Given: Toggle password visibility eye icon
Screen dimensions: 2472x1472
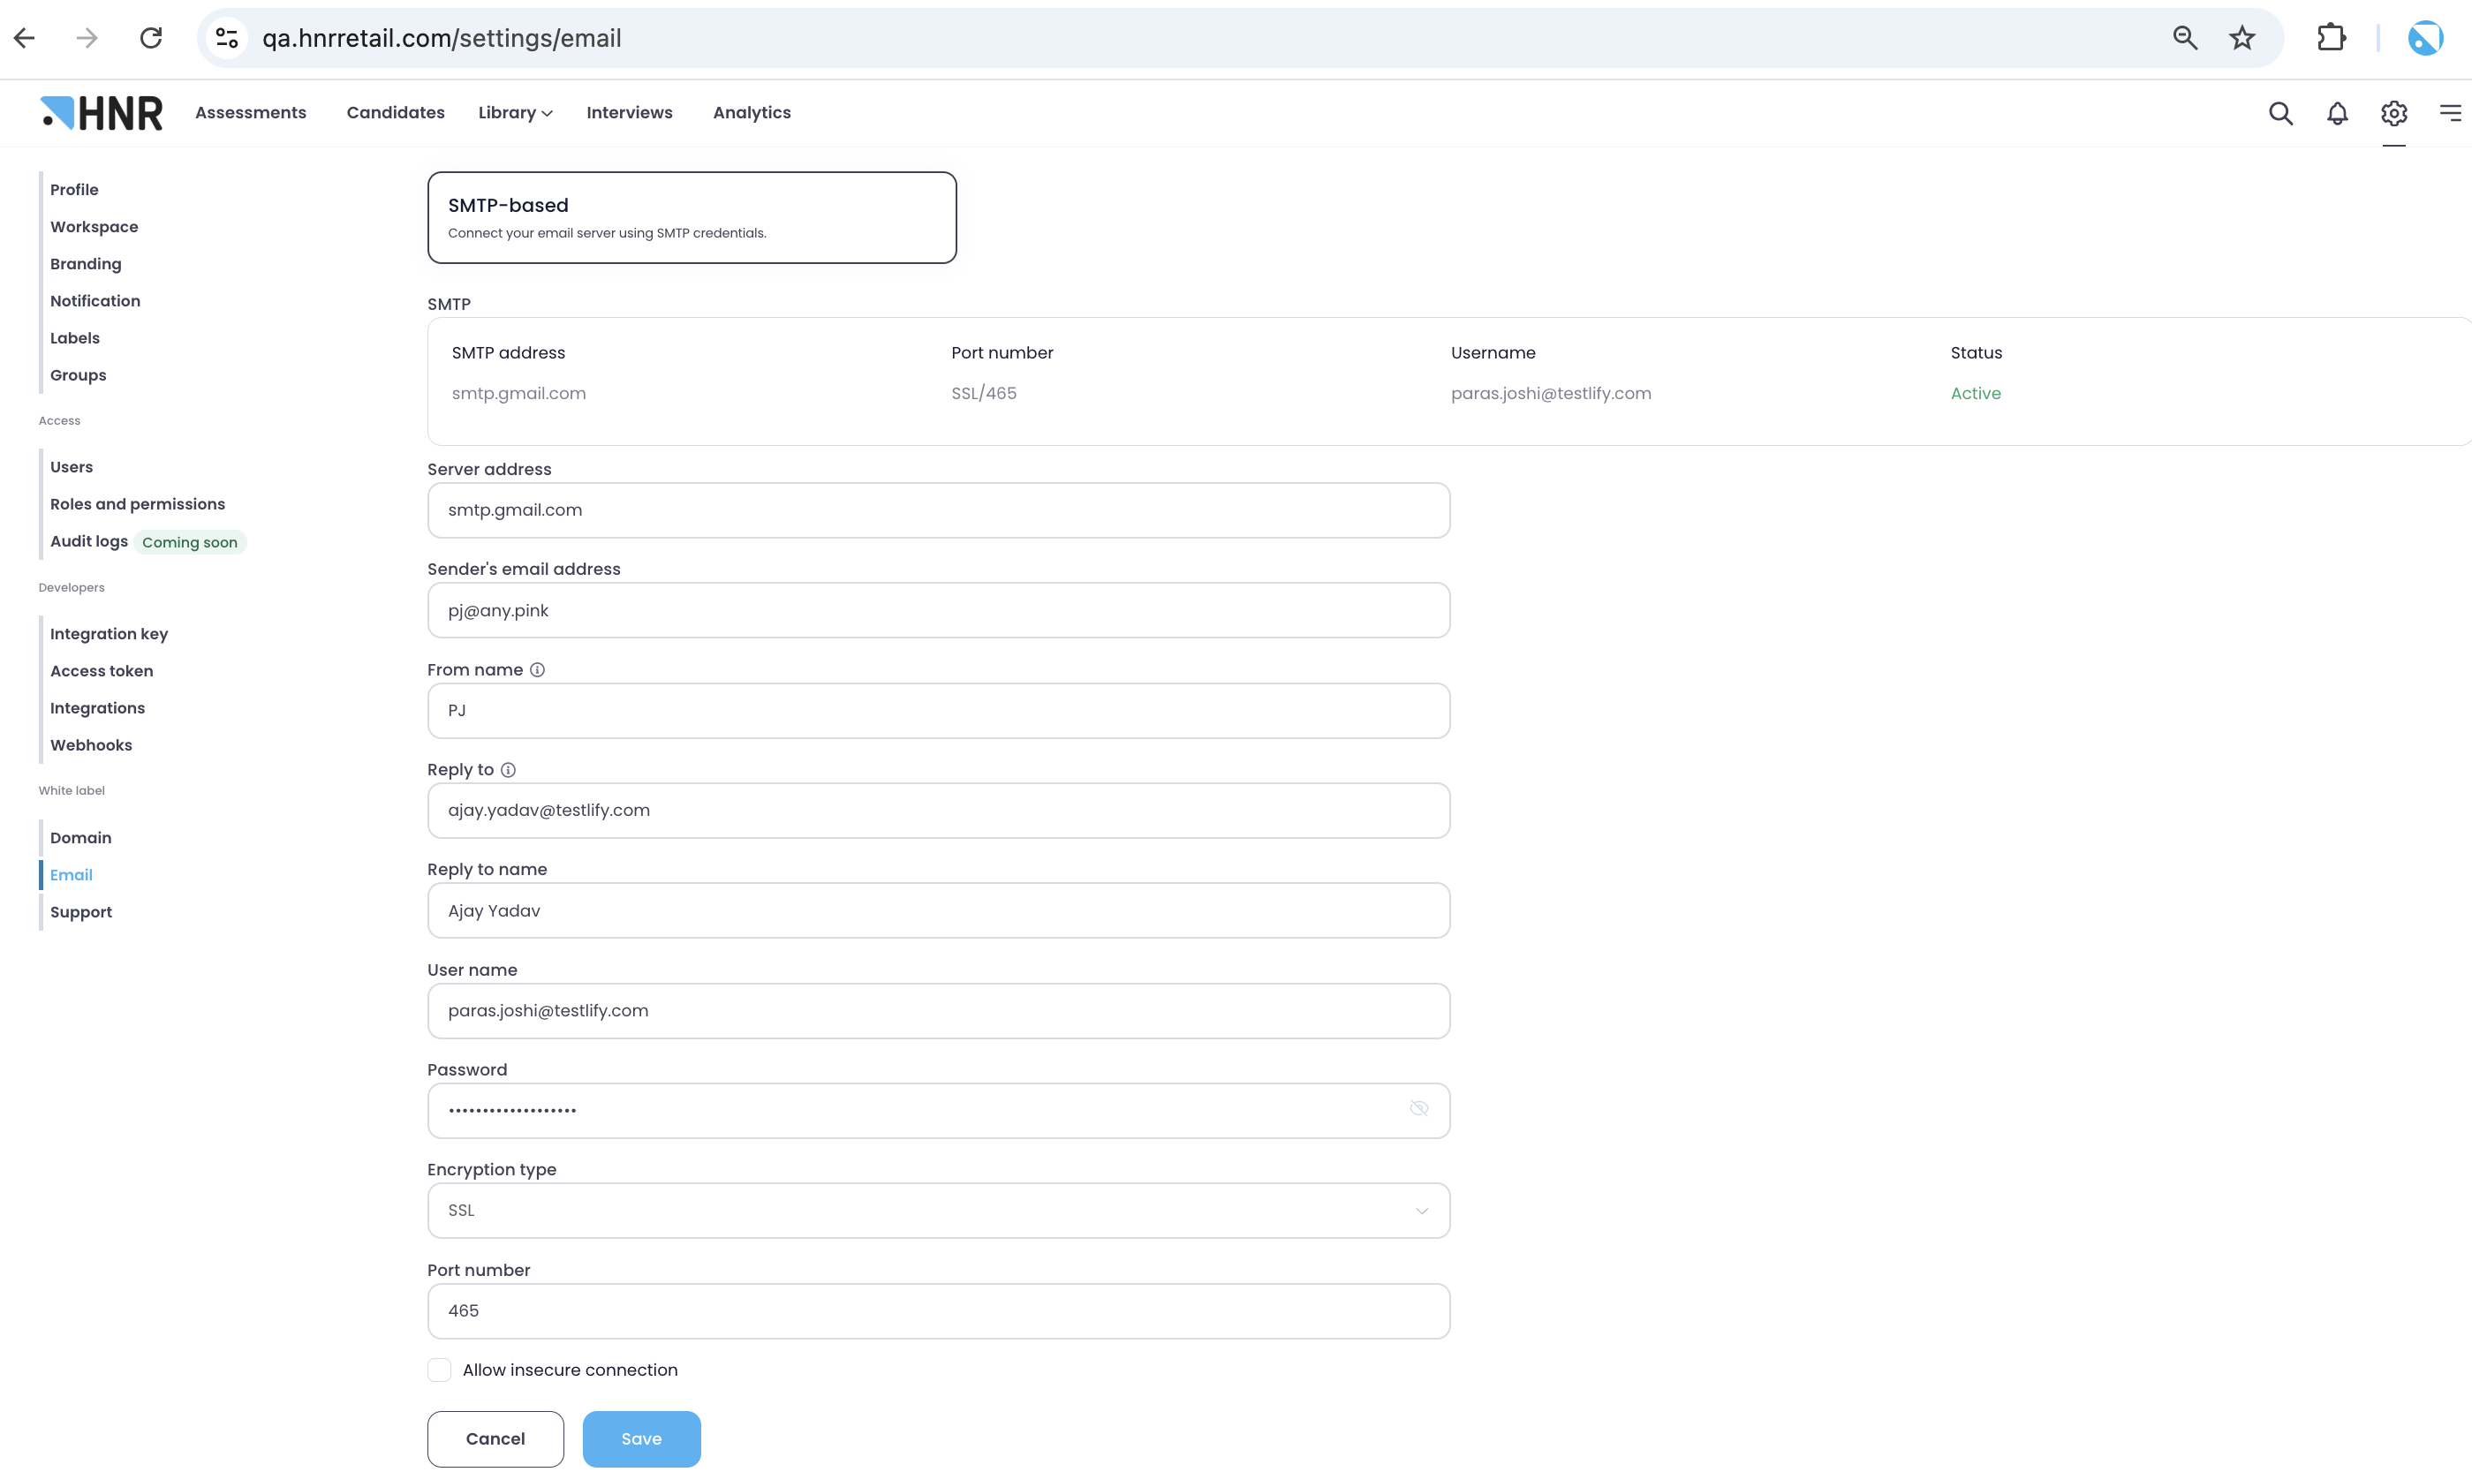Looking at the screenshot, I should click(x=1418, y=1109).
